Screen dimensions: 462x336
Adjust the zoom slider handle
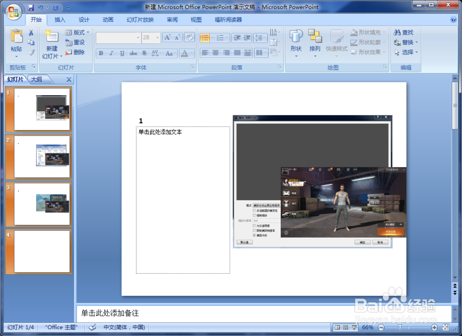[400, 327]
